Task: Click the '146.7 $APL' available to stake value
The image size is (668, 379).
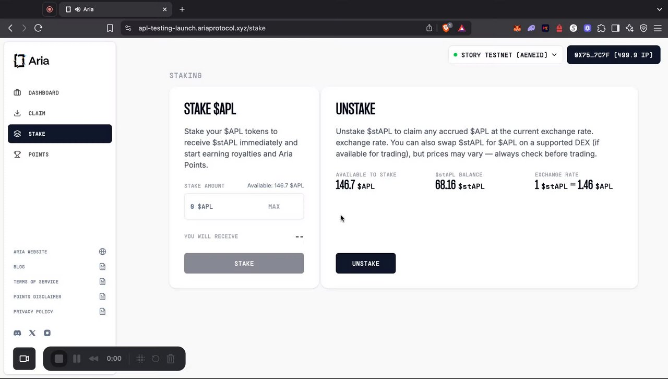Action: tap(355, 185)
